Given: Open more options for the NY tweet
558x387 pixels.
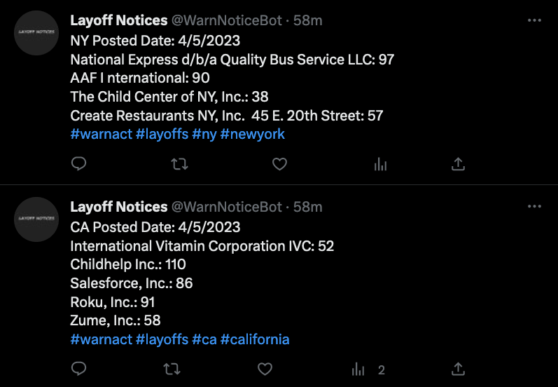Looking at the screenshot, I should coord(534,20).
